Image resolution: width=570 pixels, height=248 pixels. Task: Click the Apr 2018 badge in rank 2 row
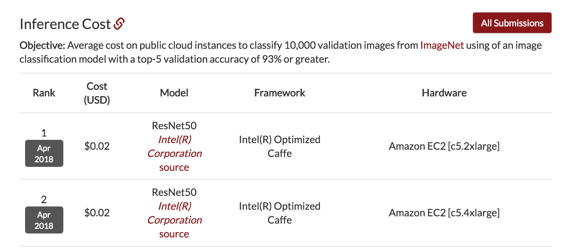click(x=44, y=220)
